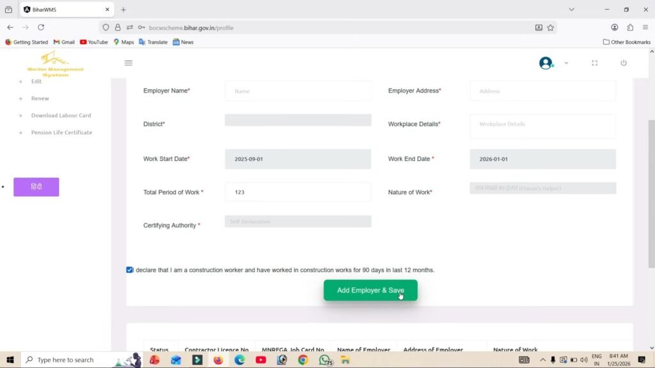This screenshot has width=655, height=368.
Task: Open WhatsApp from the taskbar
Action: coord(324,360)
